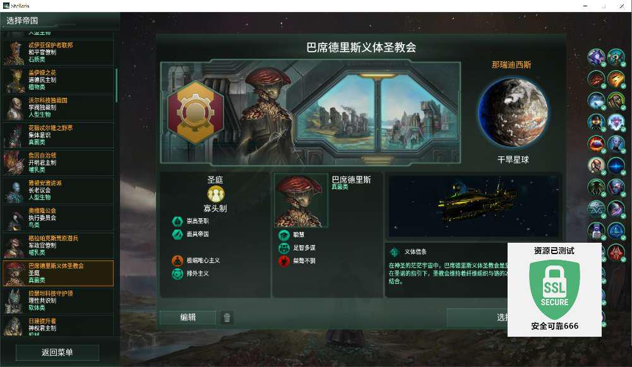Click the 编辑 edit button
Screen dimensions: 632x367
pos(188,318)
